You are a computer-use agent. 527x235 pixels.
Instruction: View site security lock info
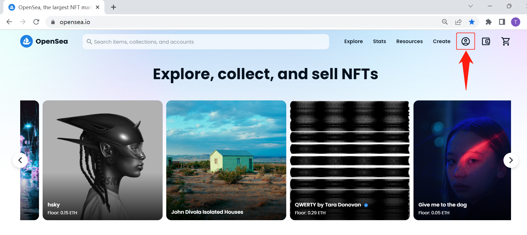[x=53, y=22]
